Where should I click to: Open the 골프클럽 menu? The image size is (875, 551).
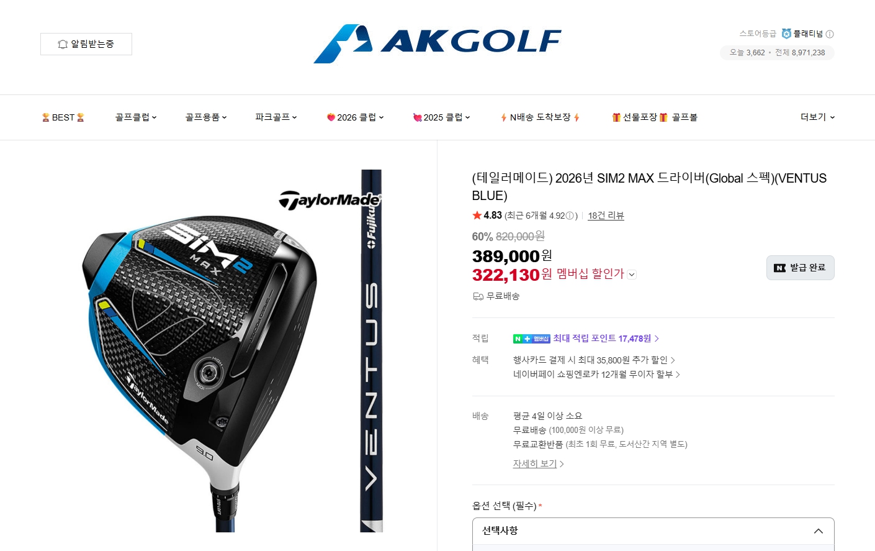pos(136,117)
